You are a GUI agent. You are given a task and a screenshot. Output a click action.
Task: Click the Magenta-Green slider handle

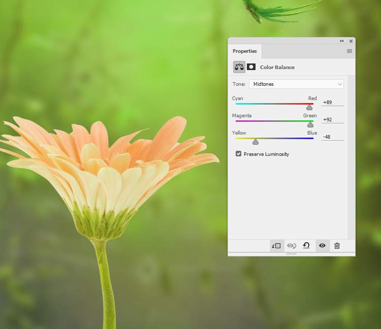(x=310, y=125)
